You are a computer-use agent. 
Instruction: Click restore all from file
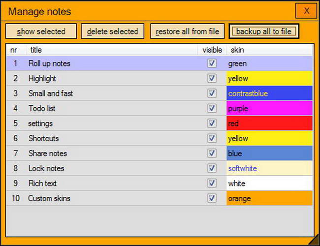pyautogui.click(x=188, y=31)
